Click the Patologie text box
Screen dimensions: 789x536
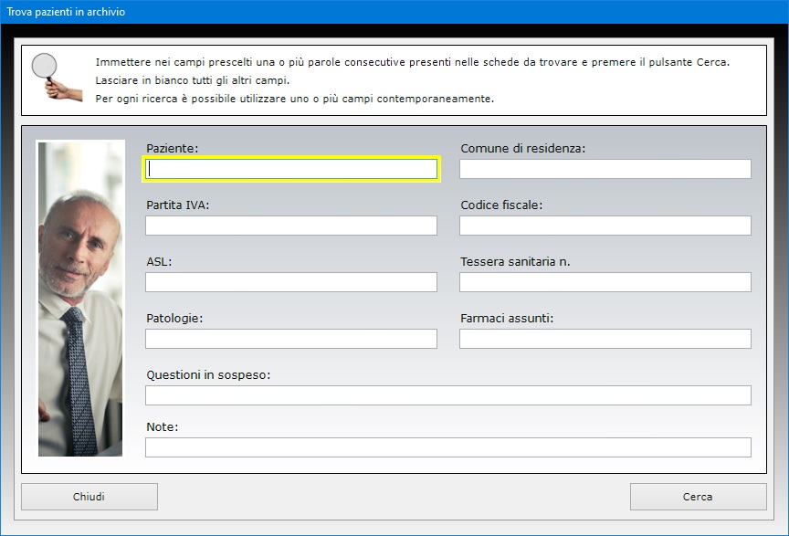coord(291,339)
